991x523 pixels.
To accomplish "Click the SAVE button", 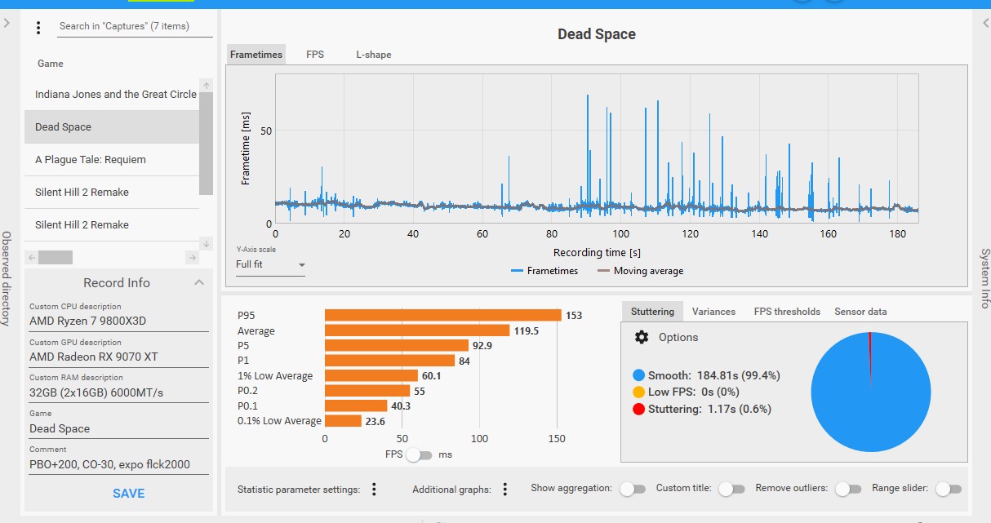I will 128,493.
